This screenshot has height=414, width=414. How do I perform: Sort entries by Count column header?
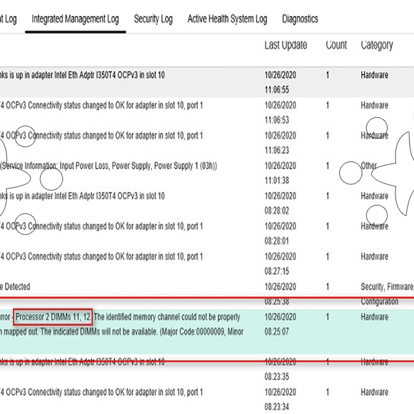tap(337, 46)
